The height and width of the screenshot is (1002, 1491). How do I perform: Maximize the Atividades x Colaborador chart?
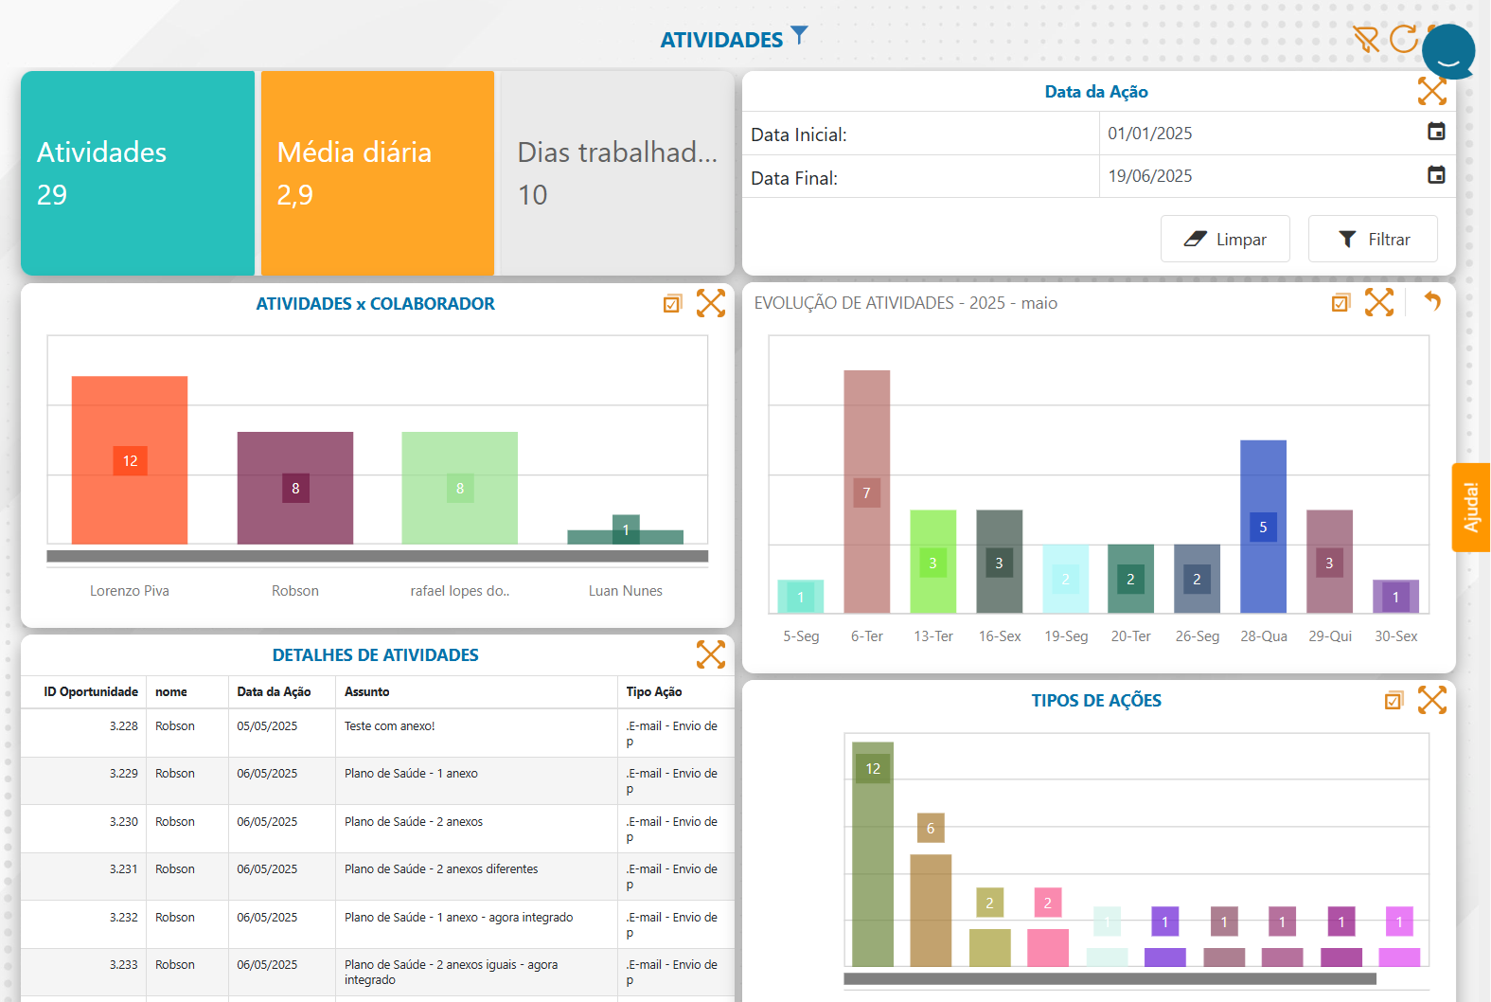pyautogui.click(x=711, y=303)
